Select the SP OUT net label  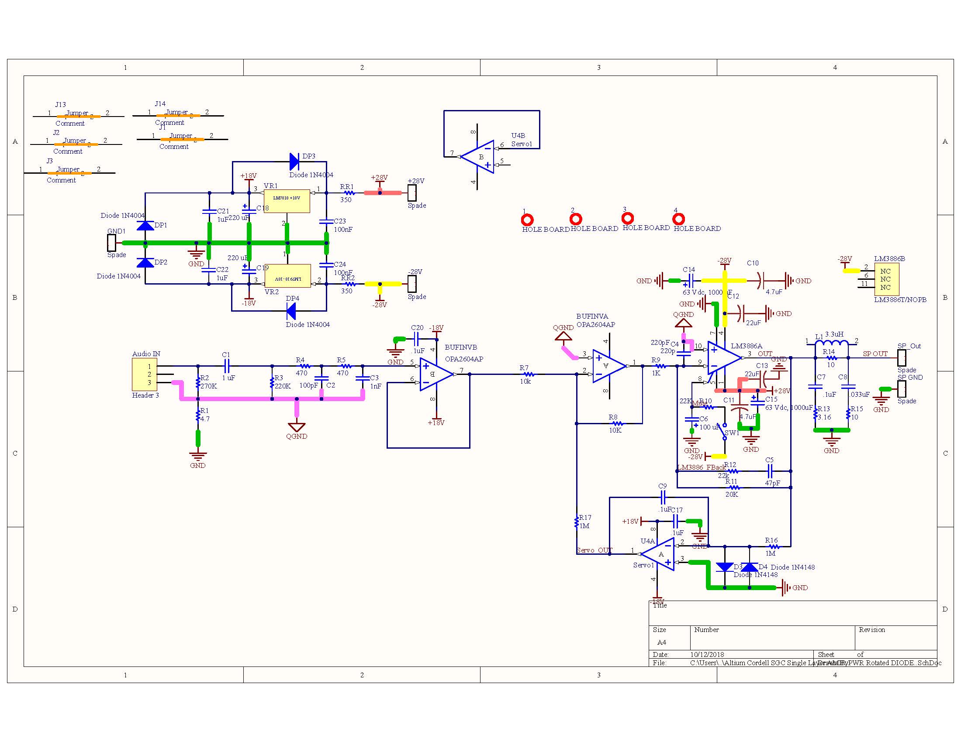(x=875, y=354)
